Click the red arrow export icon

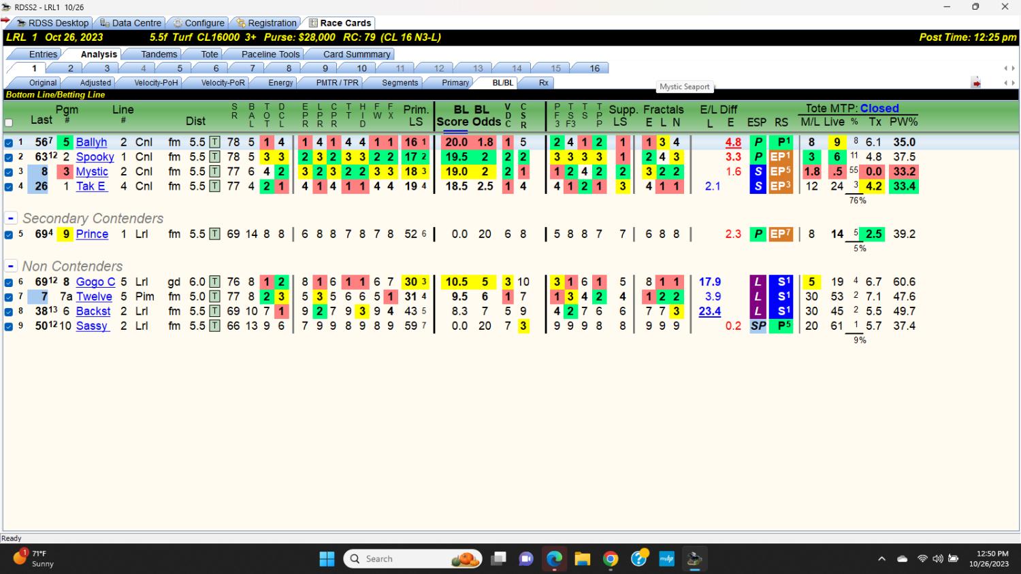[976, 83]
